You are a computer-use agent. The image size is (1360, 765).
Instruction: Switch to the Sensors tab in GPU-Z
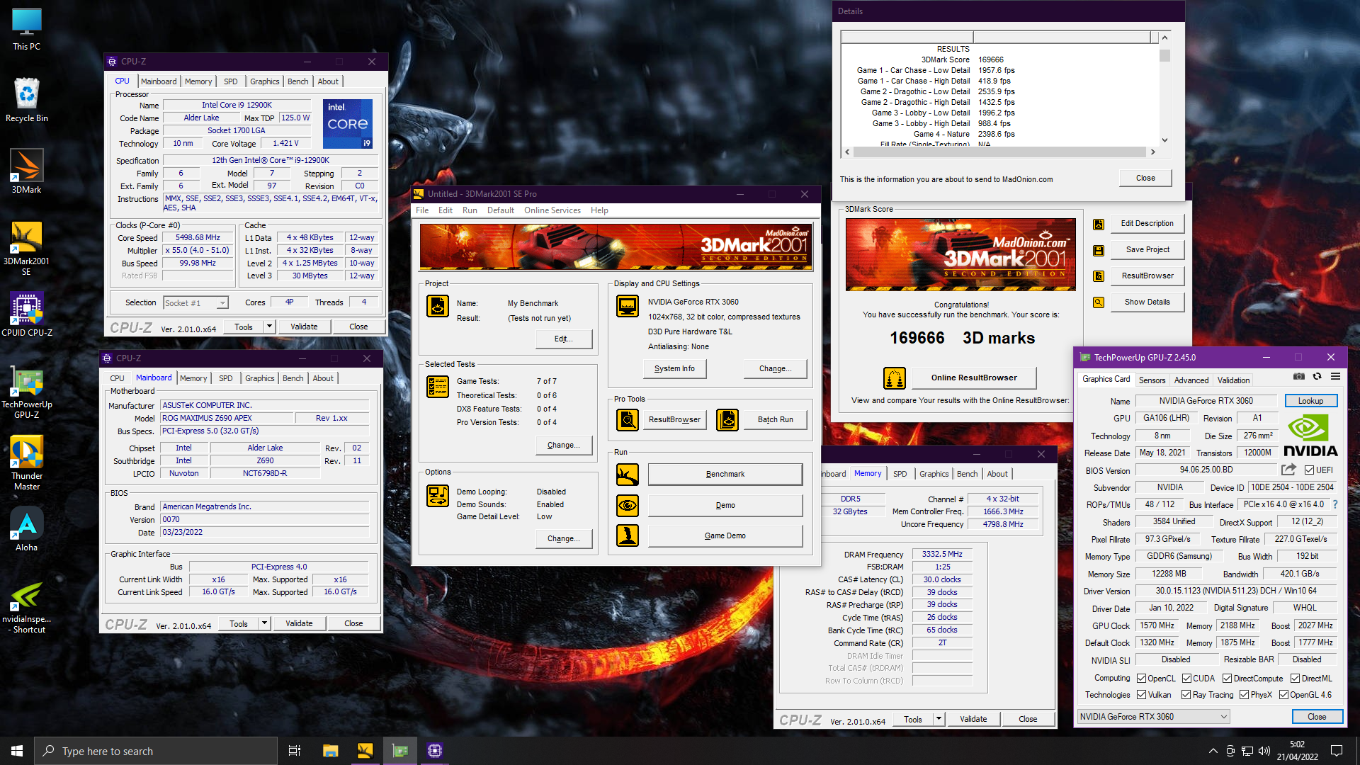(x=1152, y=380)
